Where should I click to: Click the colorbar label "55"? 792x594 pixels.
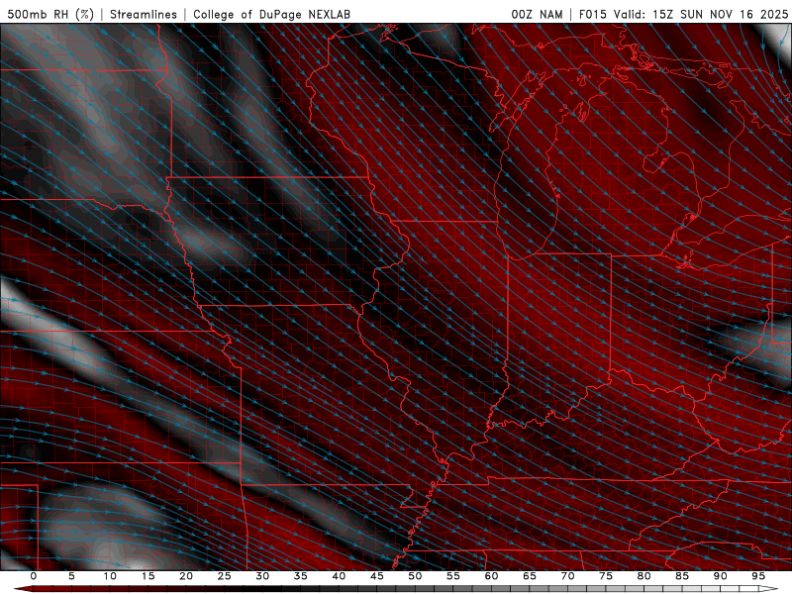(x=453, y=576)
